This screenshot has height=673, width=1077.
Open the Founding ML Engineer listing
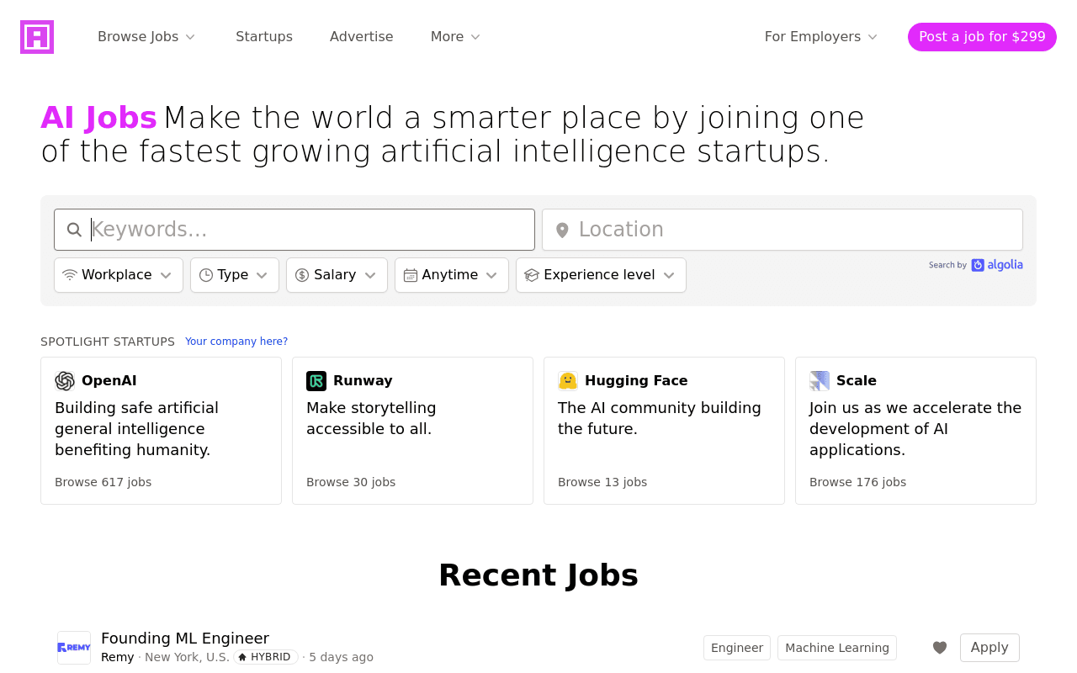(x=185, y=639)
